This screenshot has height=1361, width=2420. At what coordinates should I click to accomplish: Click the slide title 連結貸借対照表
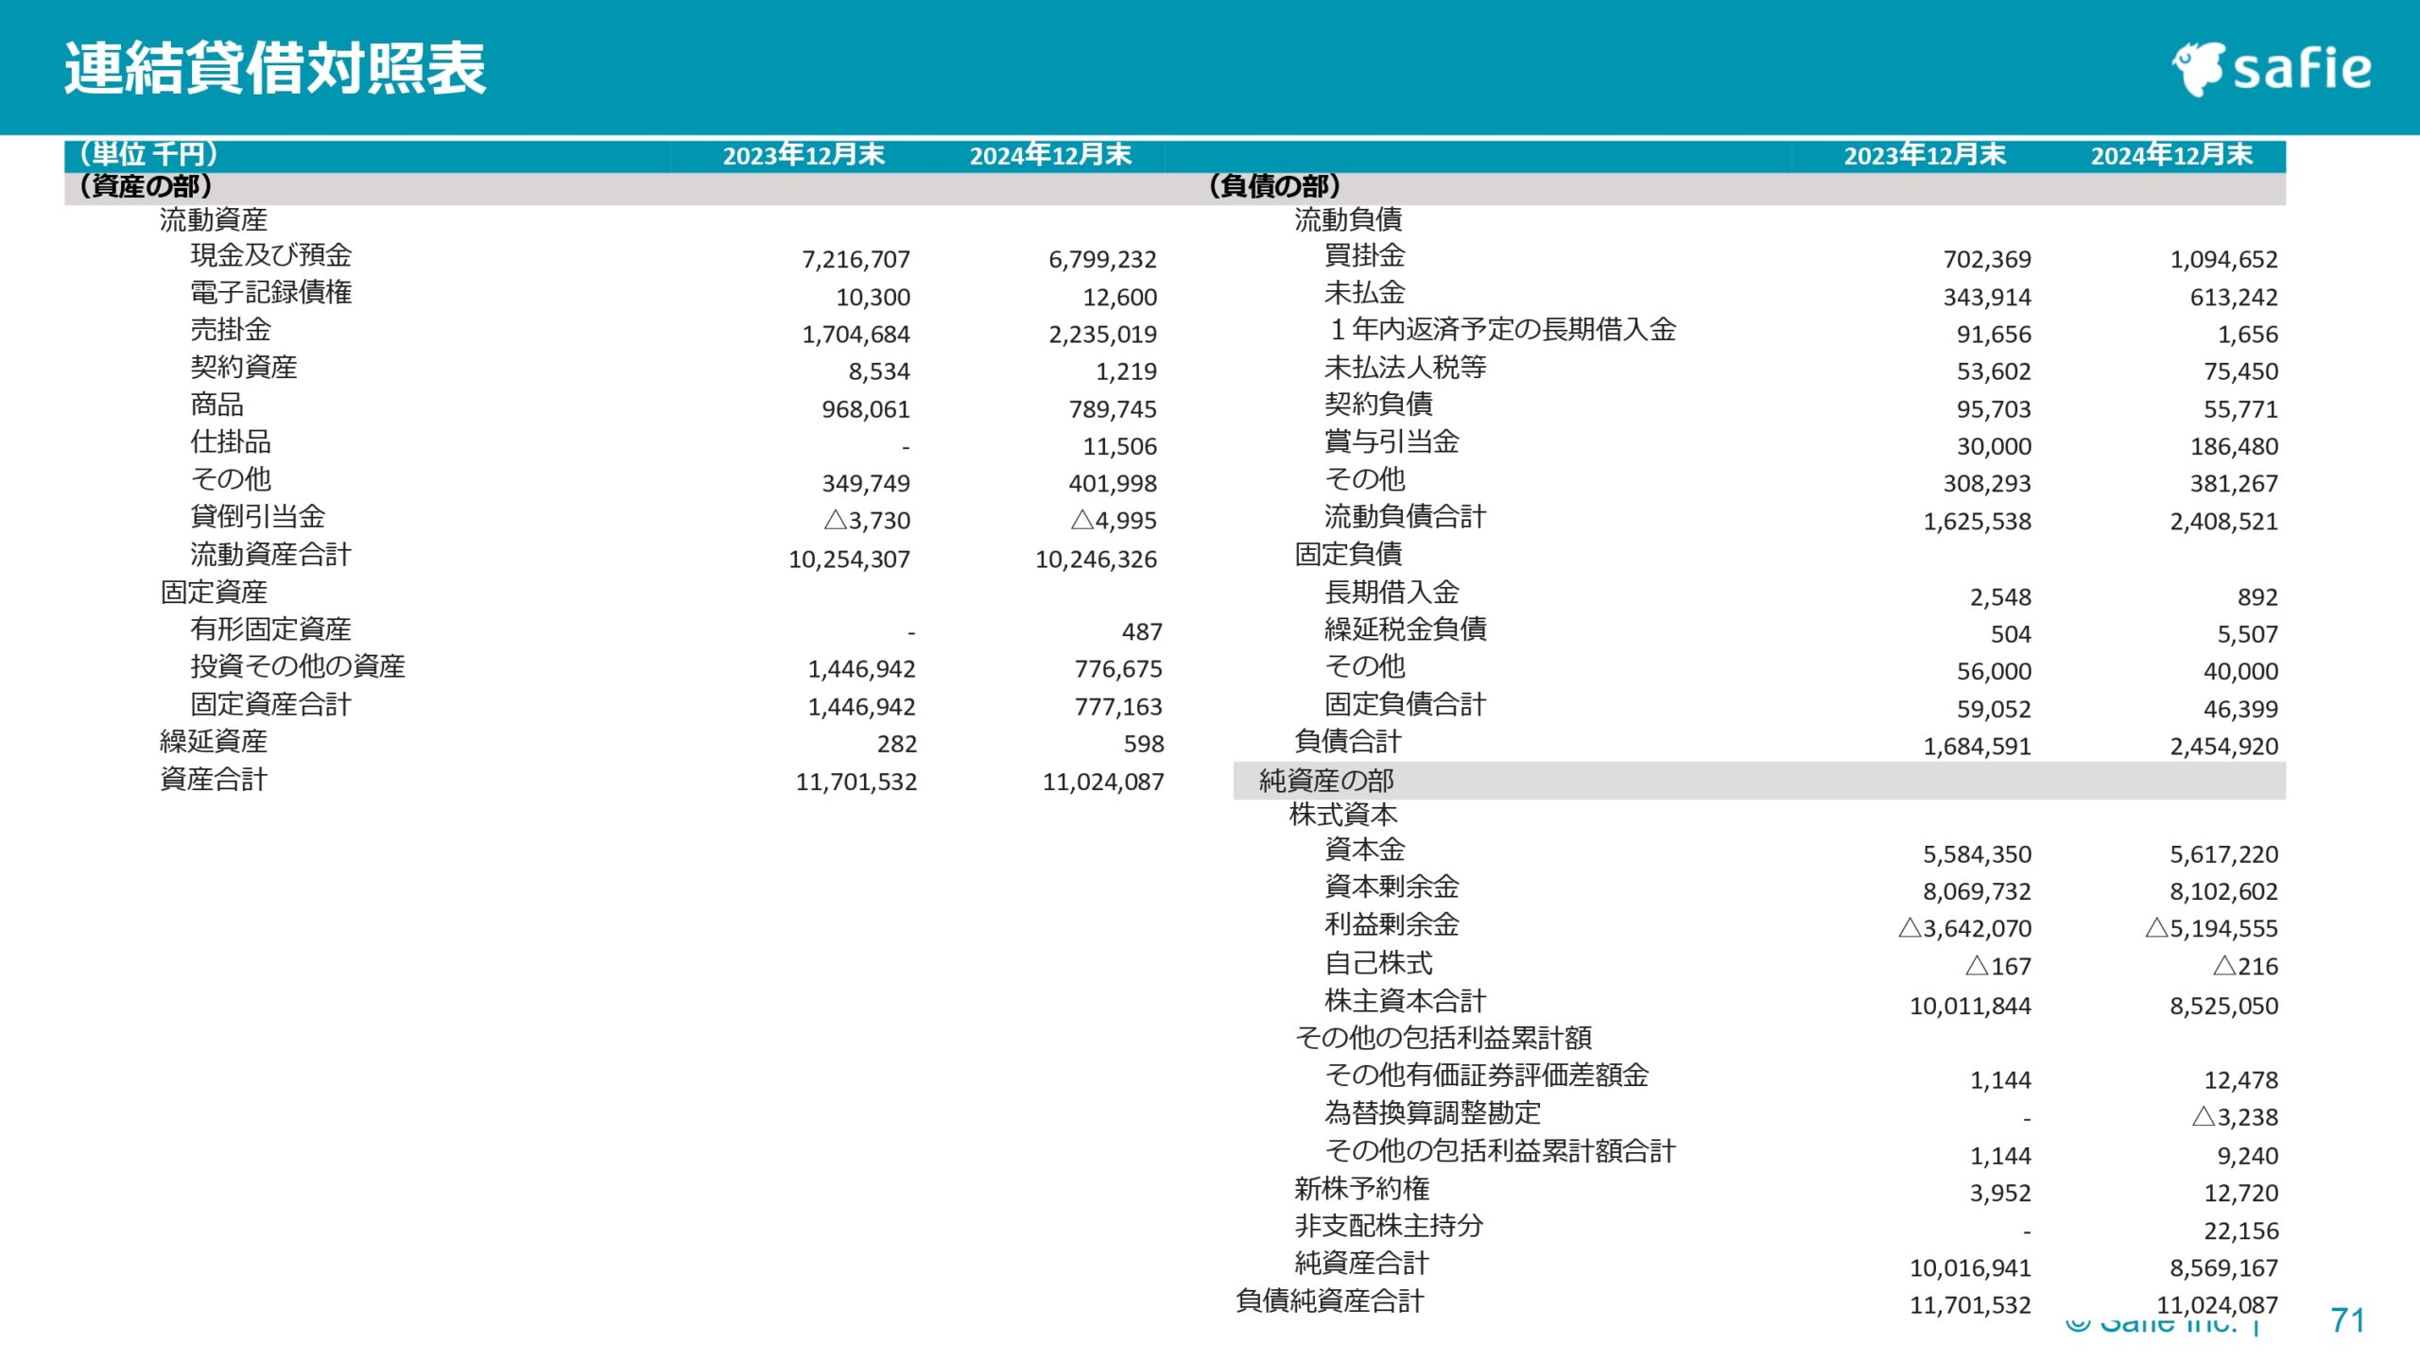point(275,69)
